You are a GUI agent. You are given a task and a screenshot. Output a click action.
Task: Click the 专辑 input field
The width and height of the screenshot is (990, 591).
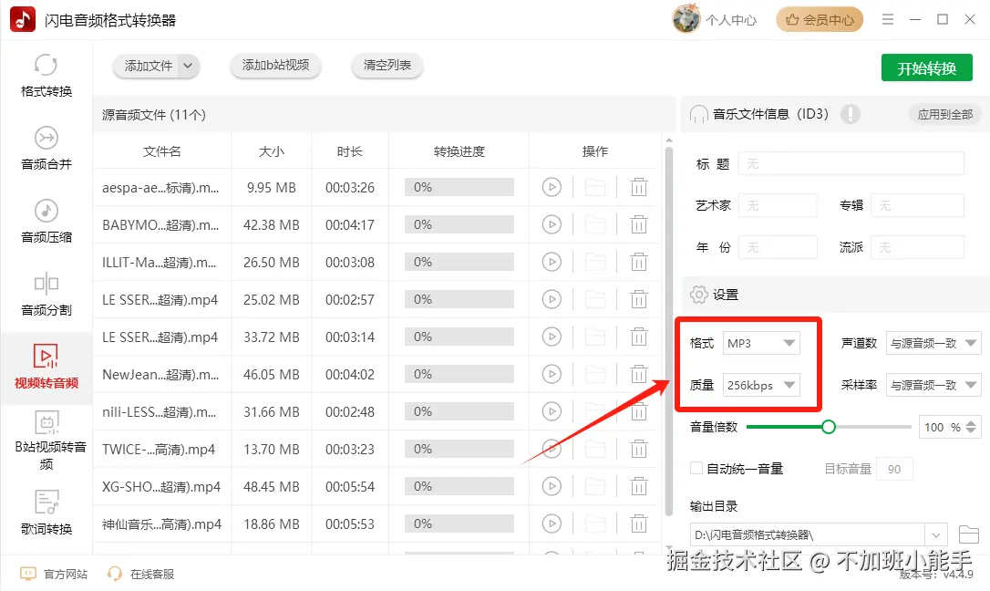click(917, 205)
